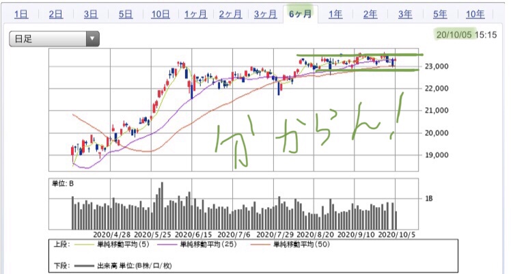Click the active 6ヶ月 tab
511x274 pixels.
300,14
